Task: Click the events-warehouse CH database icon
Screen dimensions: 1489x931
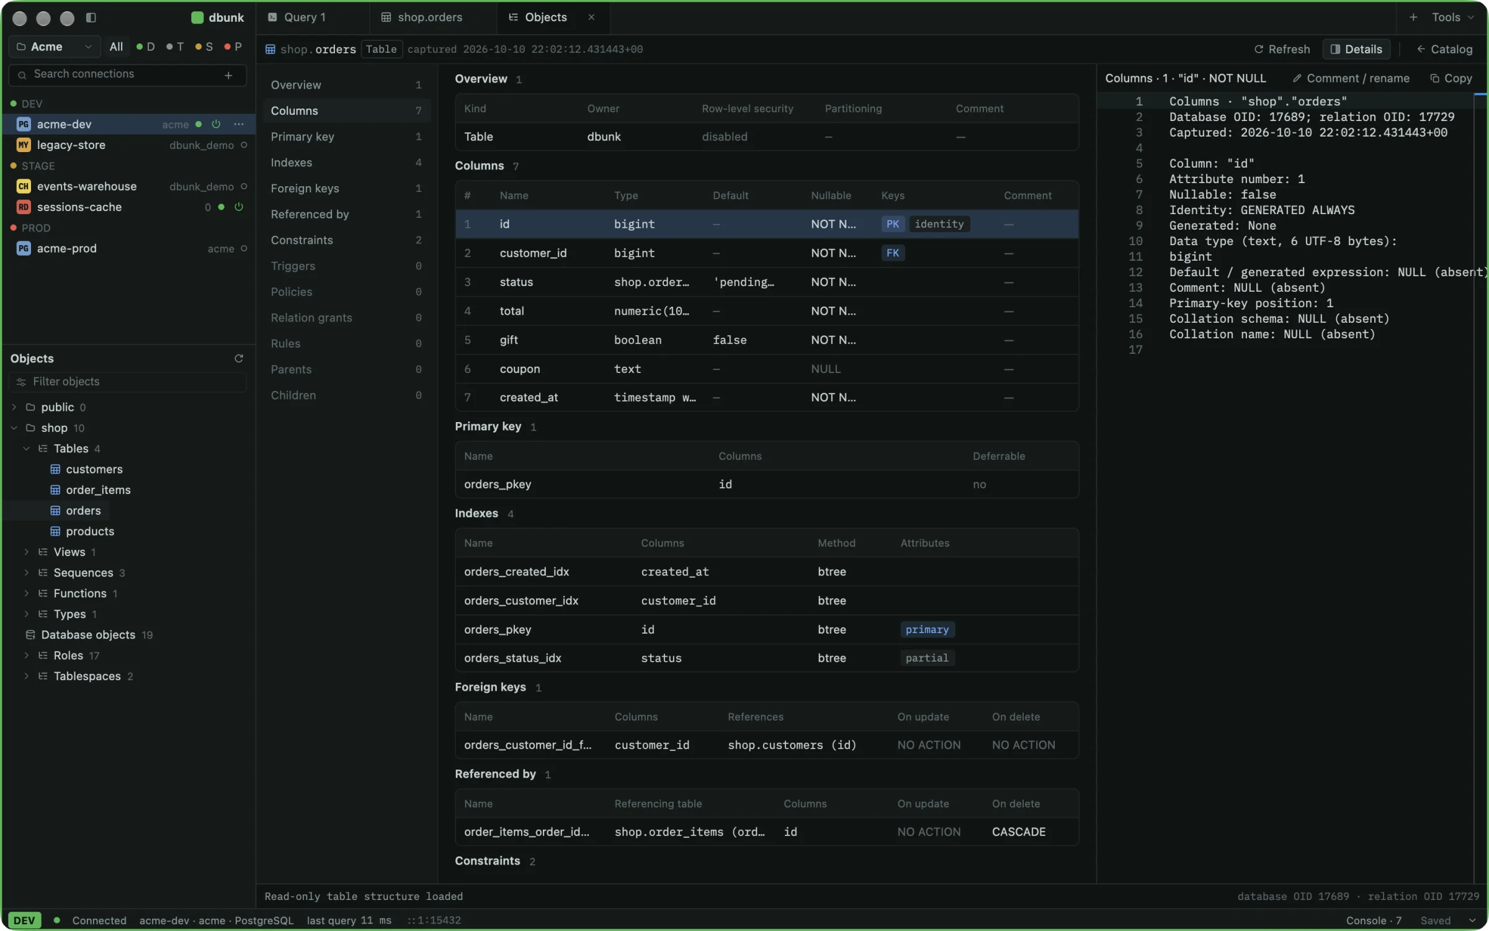Action: tap(24, 186)
